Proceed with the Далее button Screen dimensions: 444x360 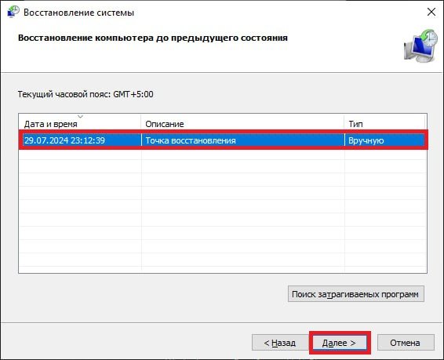[x=339, y=343]
